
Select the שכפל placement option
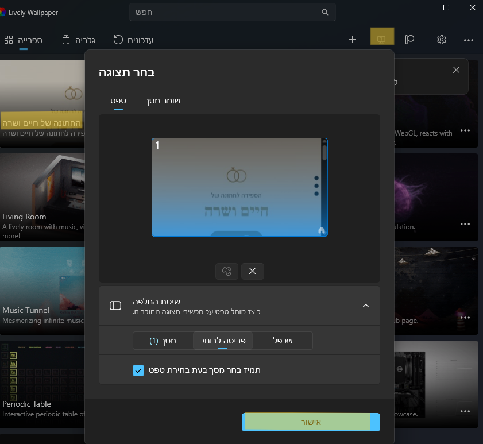tap(283, 341)
